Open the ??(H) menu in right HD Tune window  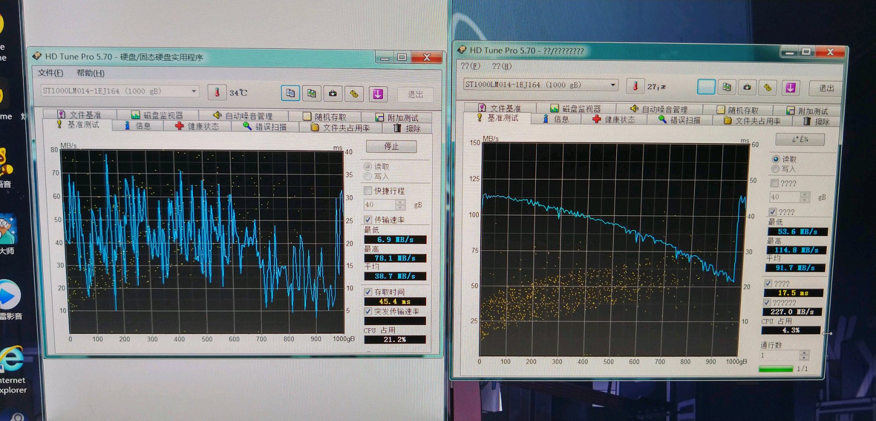click(x=502, y=66)
